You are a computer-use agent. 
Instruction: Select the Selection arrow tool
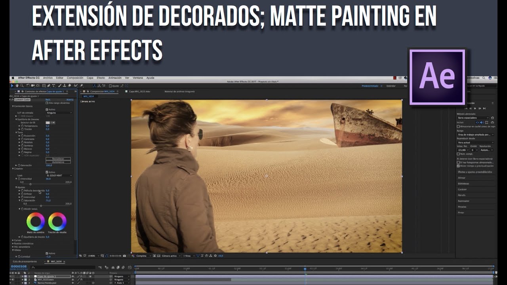[12, 85]
